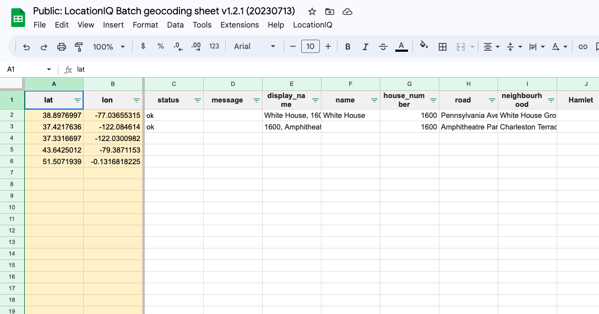Click the font size field
The height and width of the screenshot is (314, 599).
(310, 46)
